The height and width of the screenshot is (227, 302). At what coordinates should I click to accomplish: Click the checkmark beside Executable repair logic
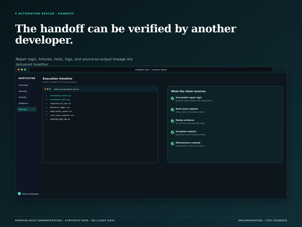pos(172,98)
